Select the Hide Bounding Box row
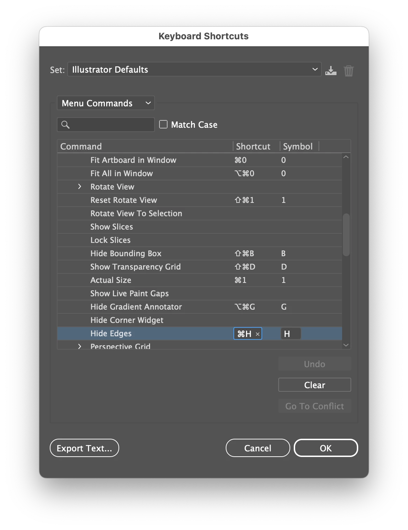This screenshot has width=408, height=530. click(199, 253)
